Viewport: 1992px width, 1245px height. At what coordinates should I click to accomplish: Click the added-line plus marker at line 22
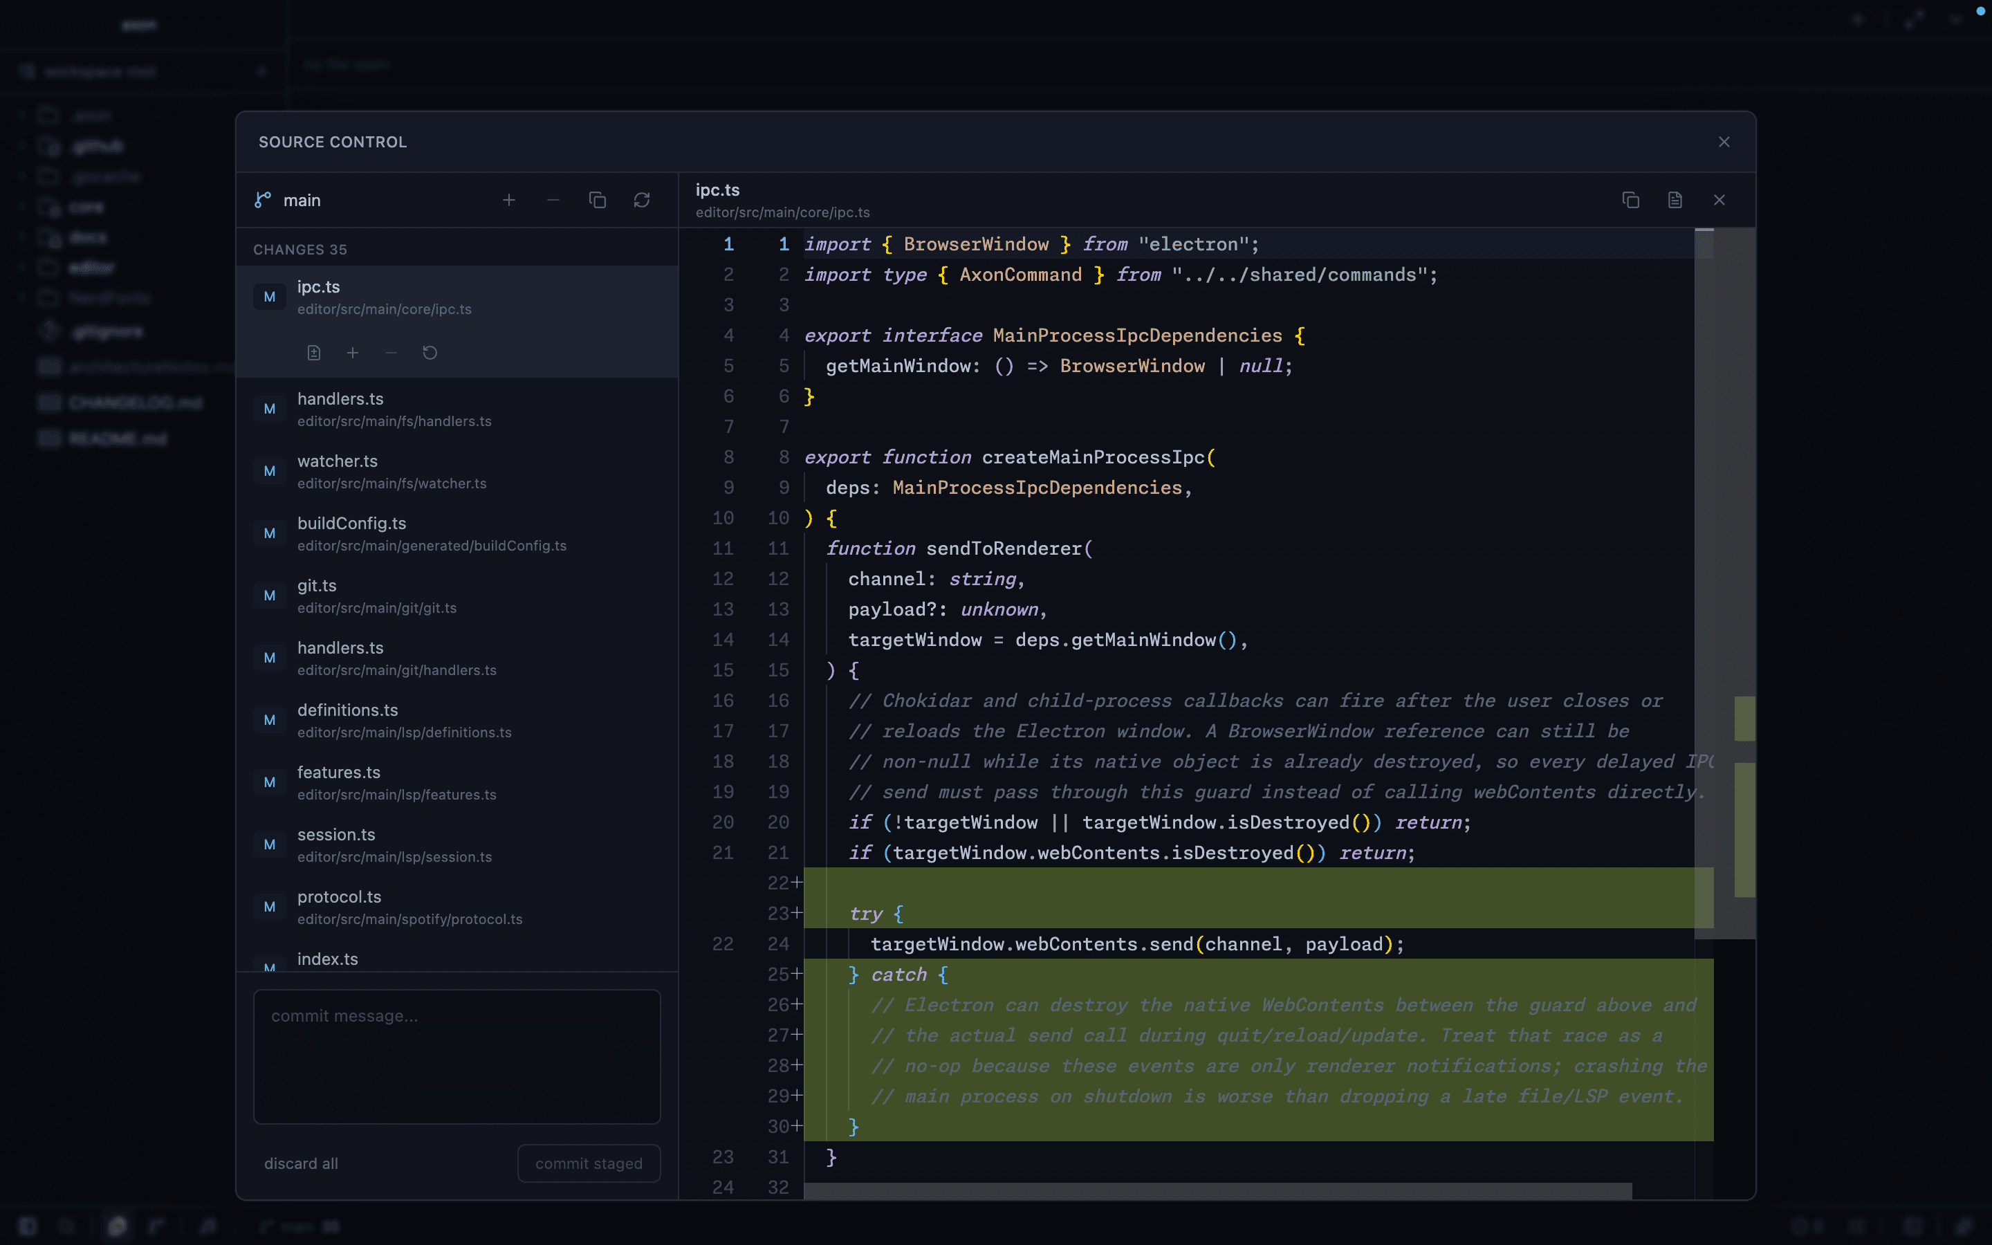[x=797, y=883]
